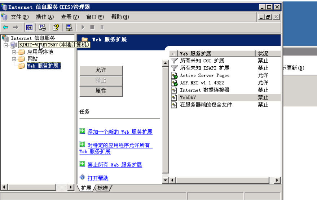
Task: Click the Back arrow toolbar icon
Action: (x=6, y=27)
